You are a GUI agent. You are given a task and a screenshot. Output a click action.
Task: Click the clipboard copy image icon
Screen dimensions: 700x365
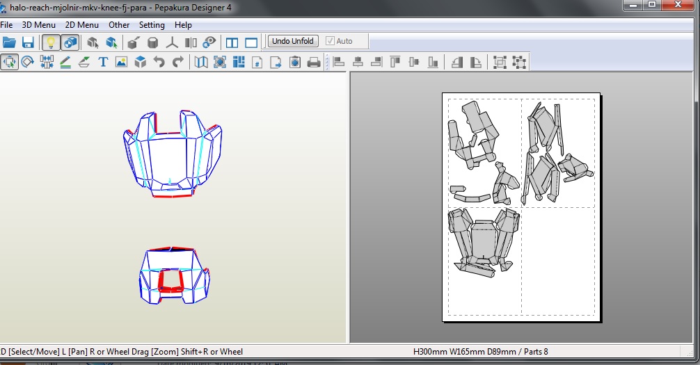(294, 62)
